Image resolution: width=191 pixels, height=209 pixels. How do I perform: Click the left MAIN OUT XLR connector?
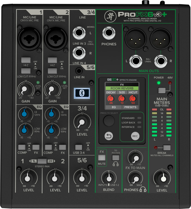pos(136,39)
